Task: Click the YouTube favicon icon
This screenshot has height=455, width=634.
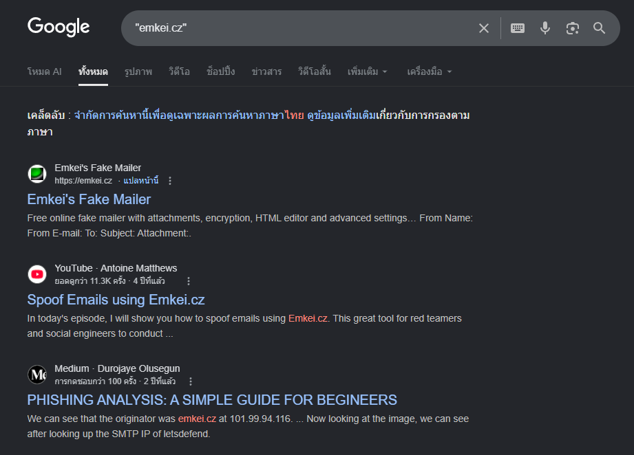Action: tap(37, 274)
